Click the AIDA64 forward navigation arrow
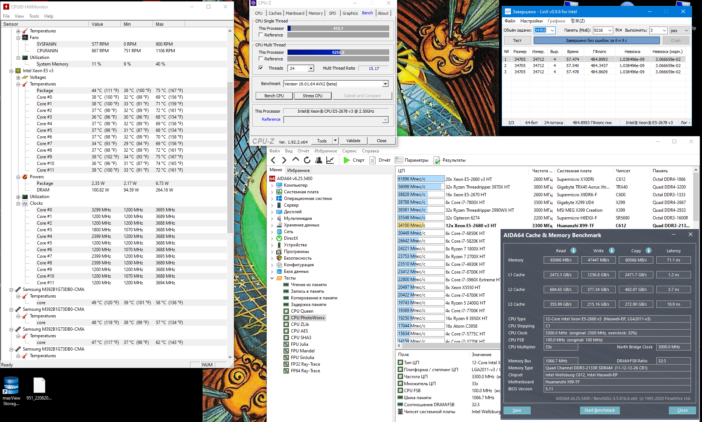702x422 pixels. point(284,160)
